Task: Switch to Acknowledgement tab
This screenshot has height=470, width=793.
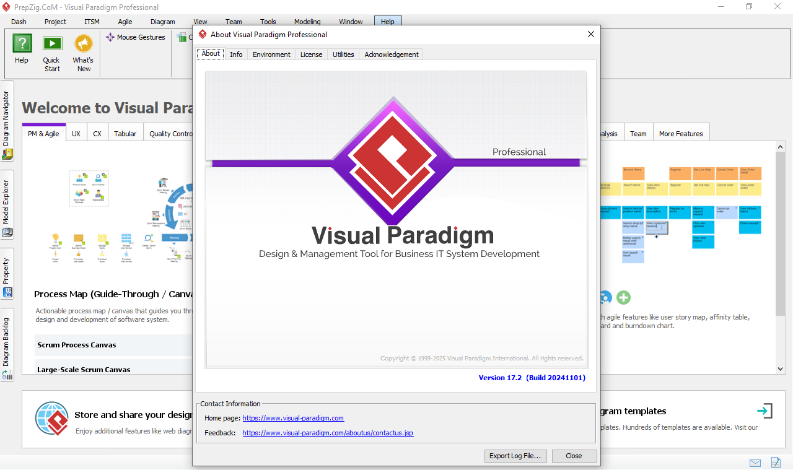Action: point(392,54)
